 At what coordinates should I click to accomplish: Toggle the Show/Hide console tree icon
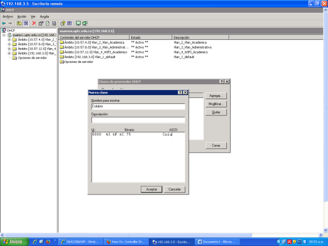26,23
